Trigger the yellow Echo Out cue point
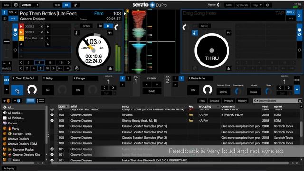 (21, 38)
